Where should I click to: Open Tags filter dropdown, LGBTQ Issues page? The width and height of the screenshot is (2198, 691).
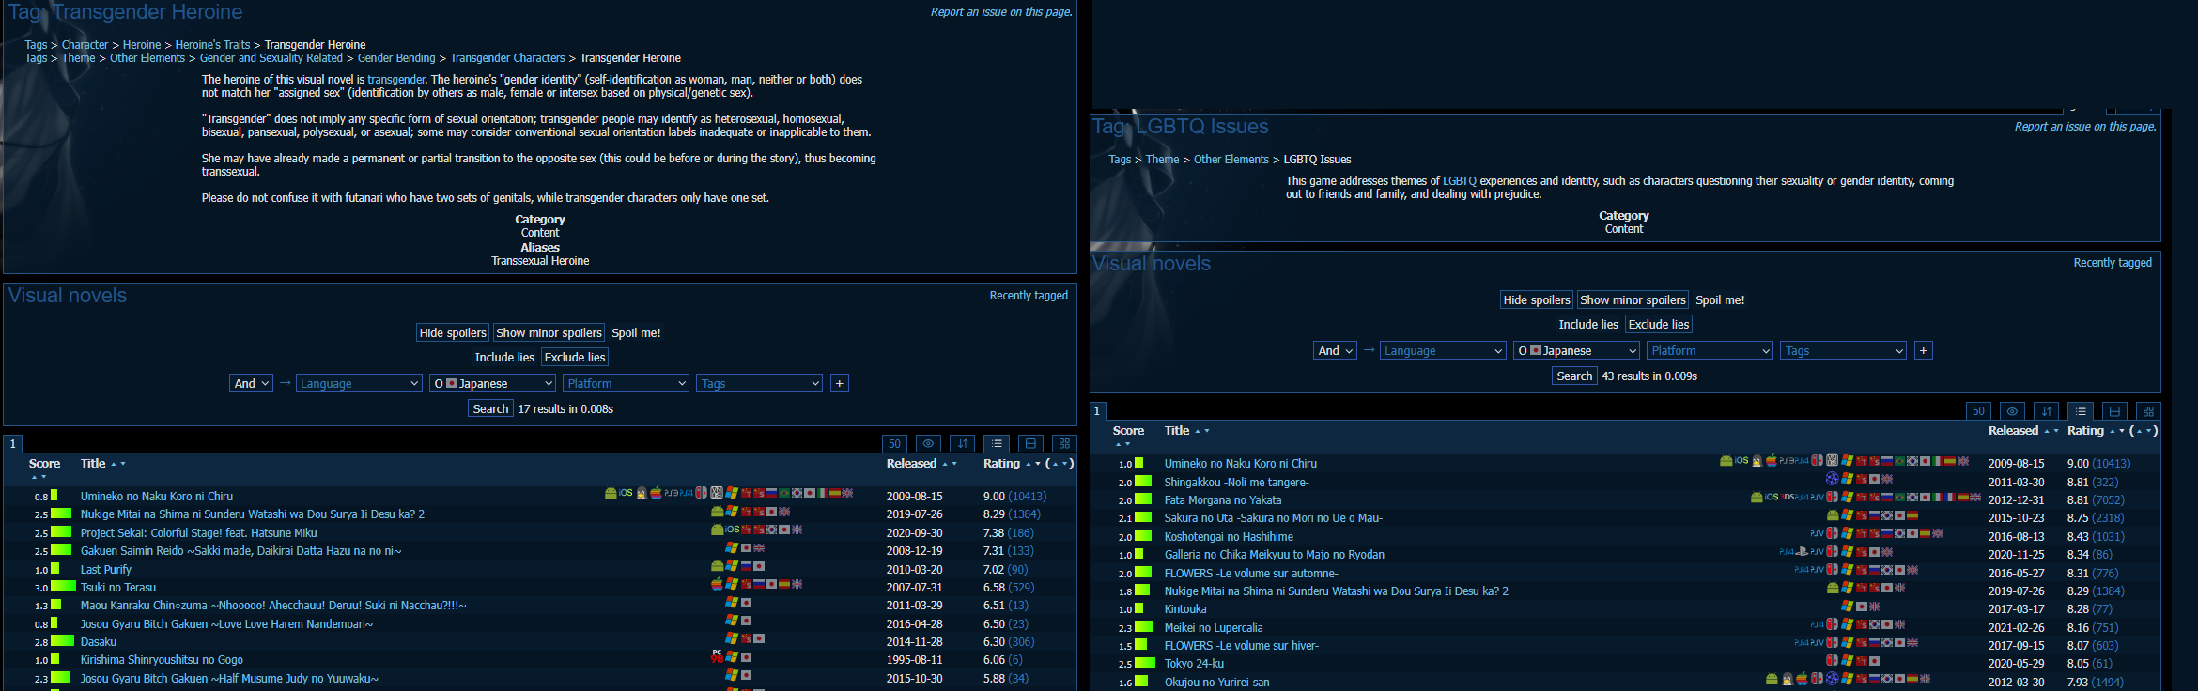pyautogui.click(x=1844, y=350)
